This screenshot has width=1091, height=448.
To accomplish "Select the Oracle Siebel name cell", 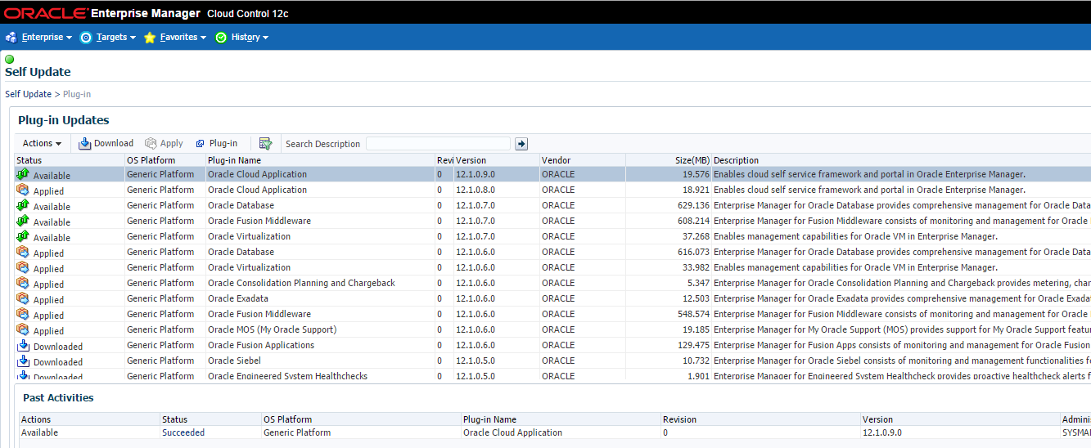I will pos(235,361).
